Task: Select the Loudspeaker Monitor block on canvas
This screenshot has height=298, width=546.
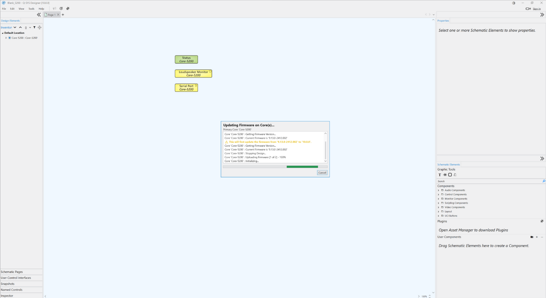Action: tap(193, 74)
